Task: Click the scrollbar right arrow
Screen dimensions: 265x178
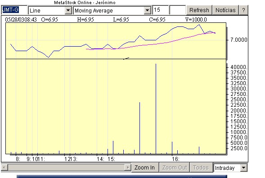Action: tap(128, 168)
